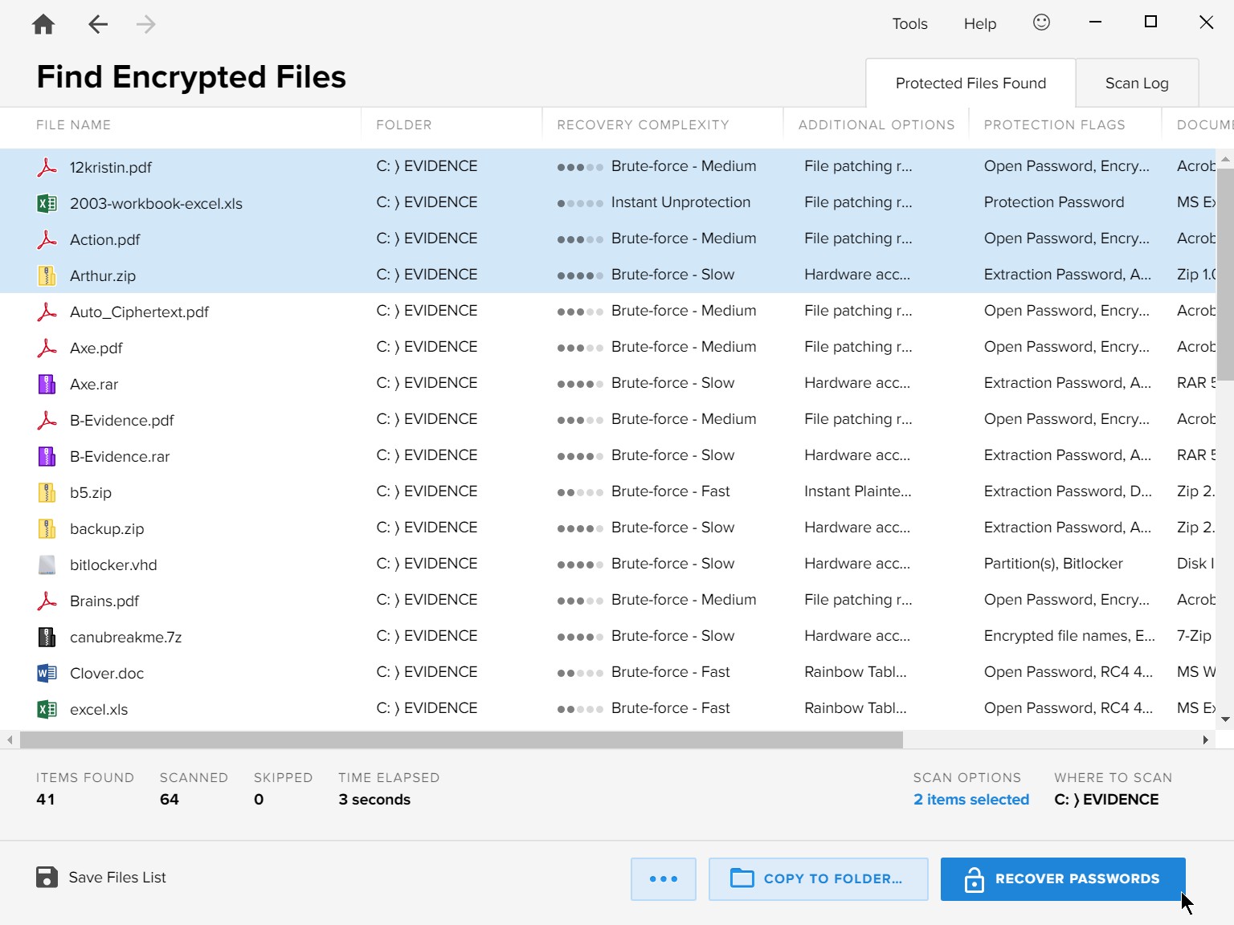Screen dimensions: 1234x925
Task: Open feedback via the smiley icon
Action: 1041,22
